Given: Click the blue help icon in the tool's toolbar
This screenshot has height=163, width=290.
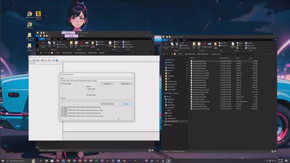Looking at the screenshot, I should [57, 60].
